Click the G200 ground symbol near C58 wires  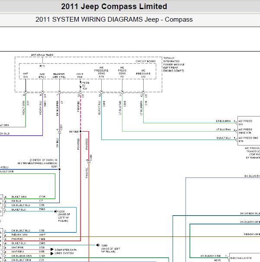[x=56, y=211]
